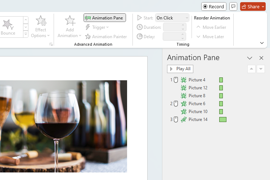
Task: Click the Start play arrow icon
Action: [x=139, y=18]
